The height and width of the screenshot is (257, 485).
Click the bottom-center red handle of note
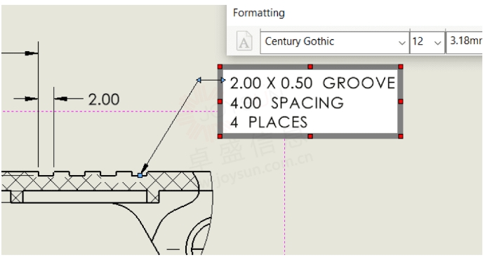[310, 136]
